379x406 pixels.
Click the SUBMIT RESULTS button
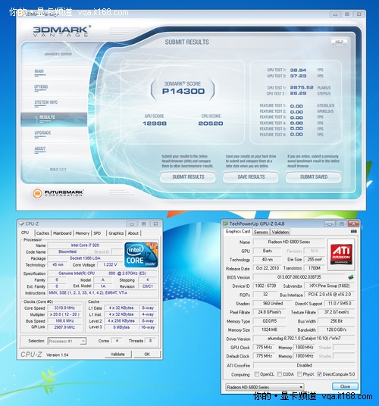pyautogui.click(x=188, y=177)
